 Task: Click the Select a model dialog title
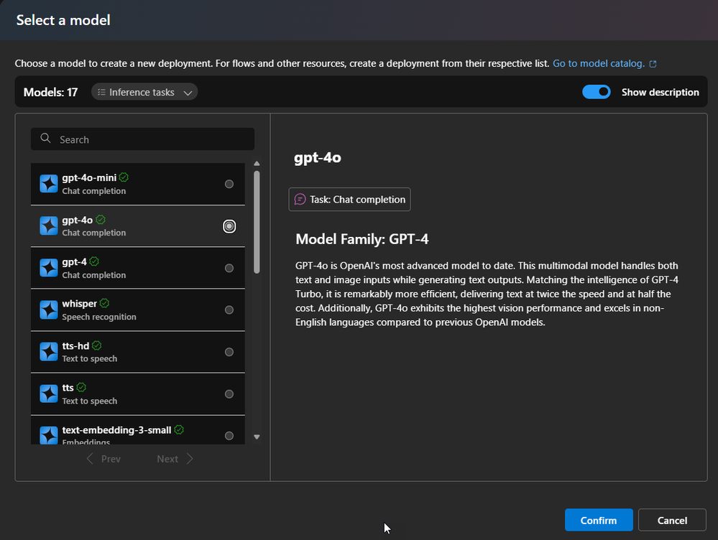coord(63,20)
